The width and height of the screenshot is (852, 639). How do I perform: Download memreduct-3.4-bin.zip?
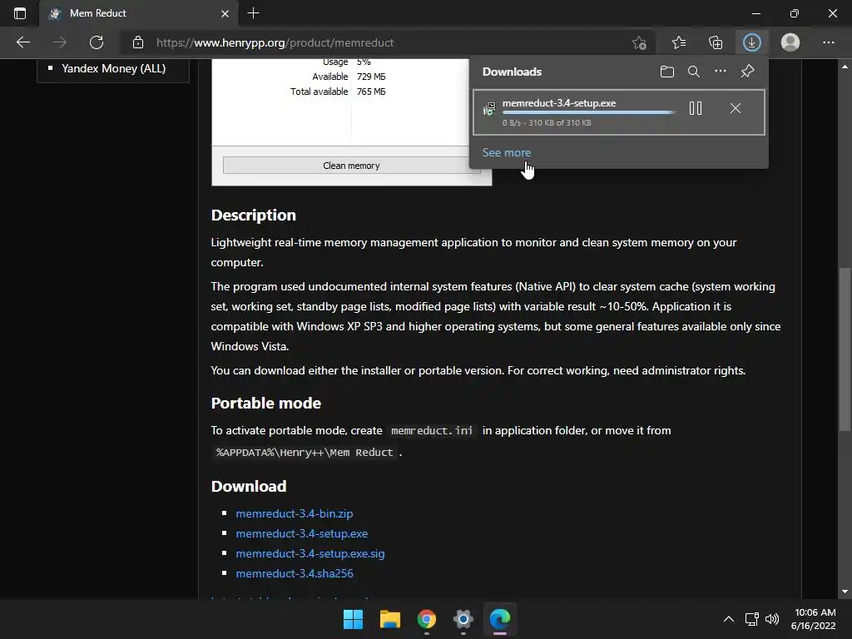pyautogui.click(x=295, y=513)
